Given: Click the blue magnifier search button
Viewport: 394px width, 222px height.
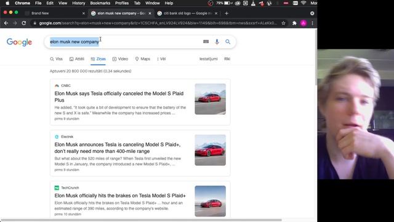Looking at the screenshot, I should (x=228, y=41).
